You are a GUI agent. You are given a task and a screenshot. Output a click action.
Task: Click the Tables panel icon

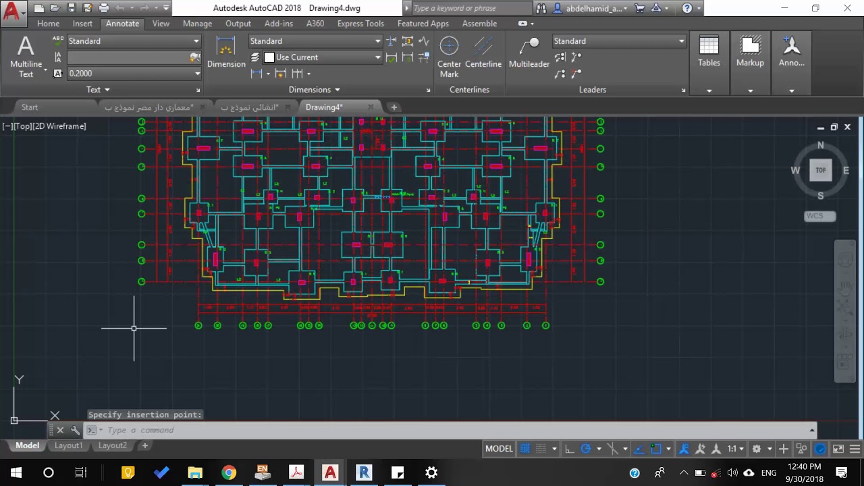(x=709, y=52)
